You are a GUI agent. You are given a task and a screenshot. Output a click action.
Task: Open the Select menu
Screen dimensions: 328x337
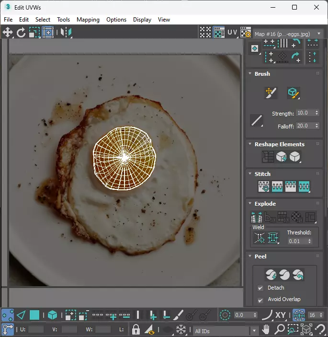coord(43,20)
